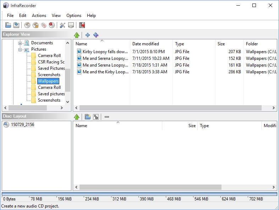Sort files by Date modified column
The image size is (279, 210).
[x=151, y=44]
